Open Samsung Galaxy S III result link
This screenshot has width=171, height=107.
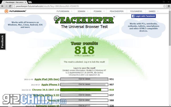click(x=46, y=95)
